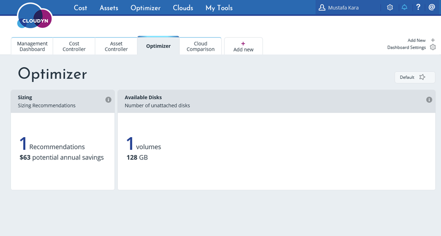Open Mustafa Kara user account
This screenshot has height=236, width=441.
343,8
